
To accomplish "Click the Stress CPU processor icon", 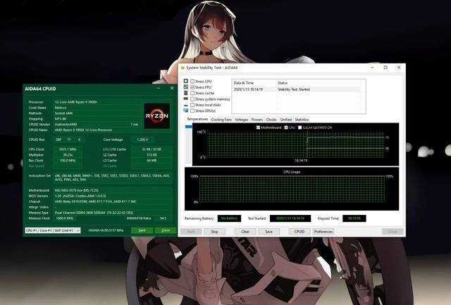I will click(186, 81).
